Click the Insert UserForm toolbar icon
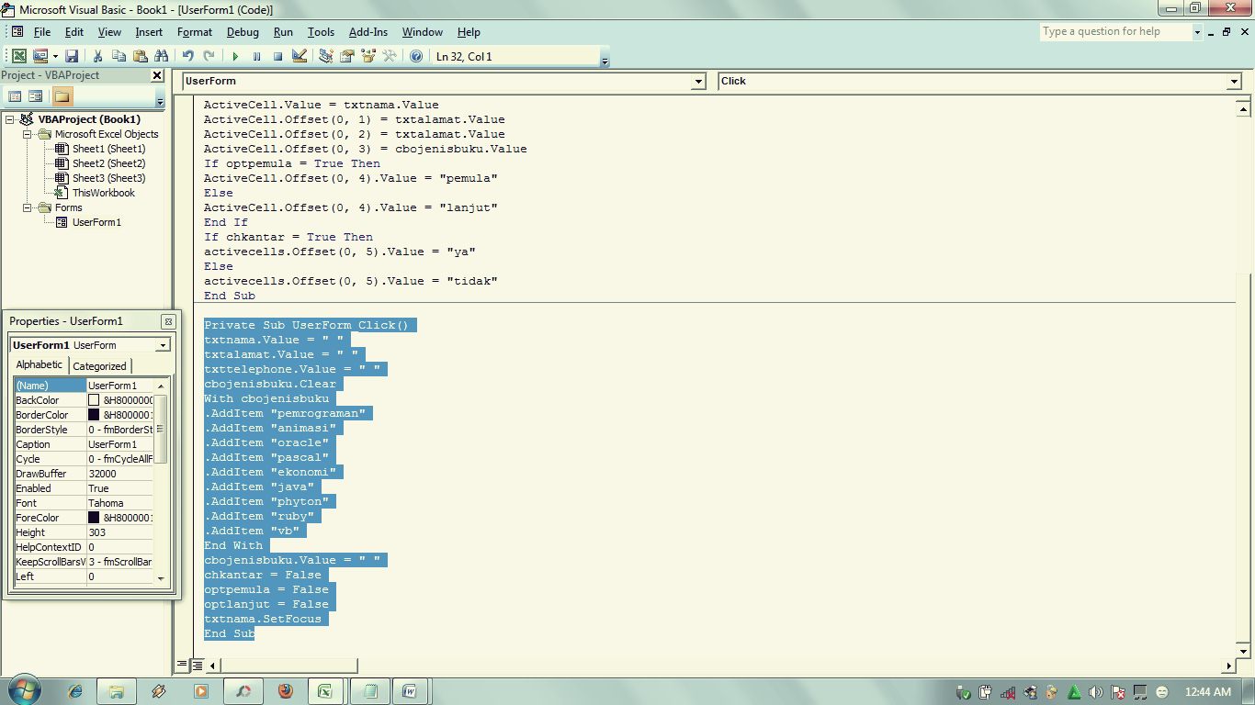The width and height of the screenshot is (1255, 705). [x=40, y=56]
